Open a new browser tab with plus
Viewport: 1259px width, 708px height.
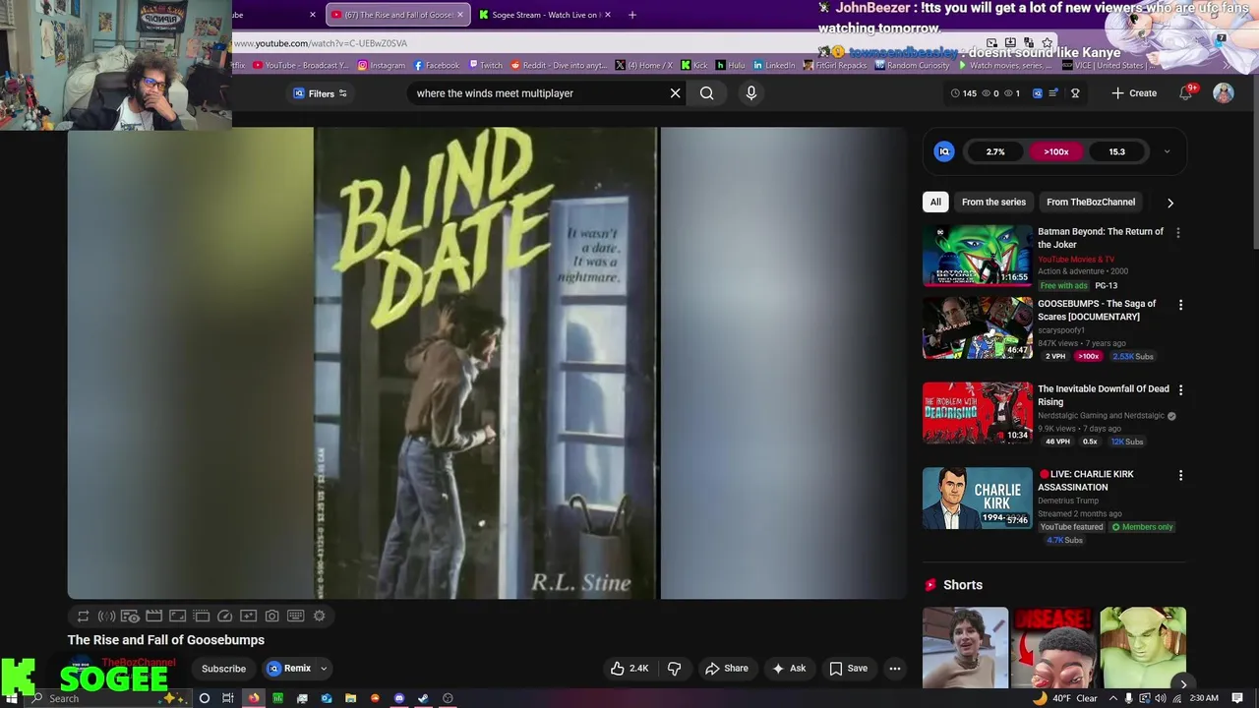tap(631, 15)
